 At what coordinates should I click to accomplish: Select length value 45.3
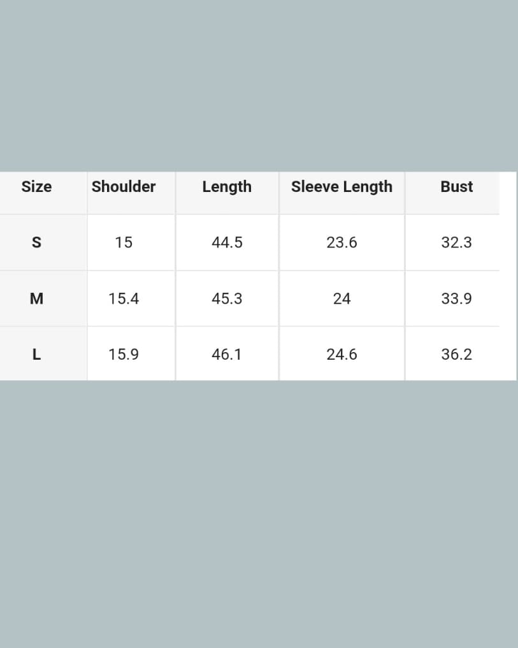point(227,298)
